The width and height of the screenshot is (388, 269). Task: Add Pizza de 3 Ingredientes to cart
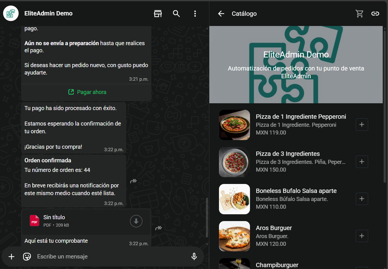[x=362, y=162]
